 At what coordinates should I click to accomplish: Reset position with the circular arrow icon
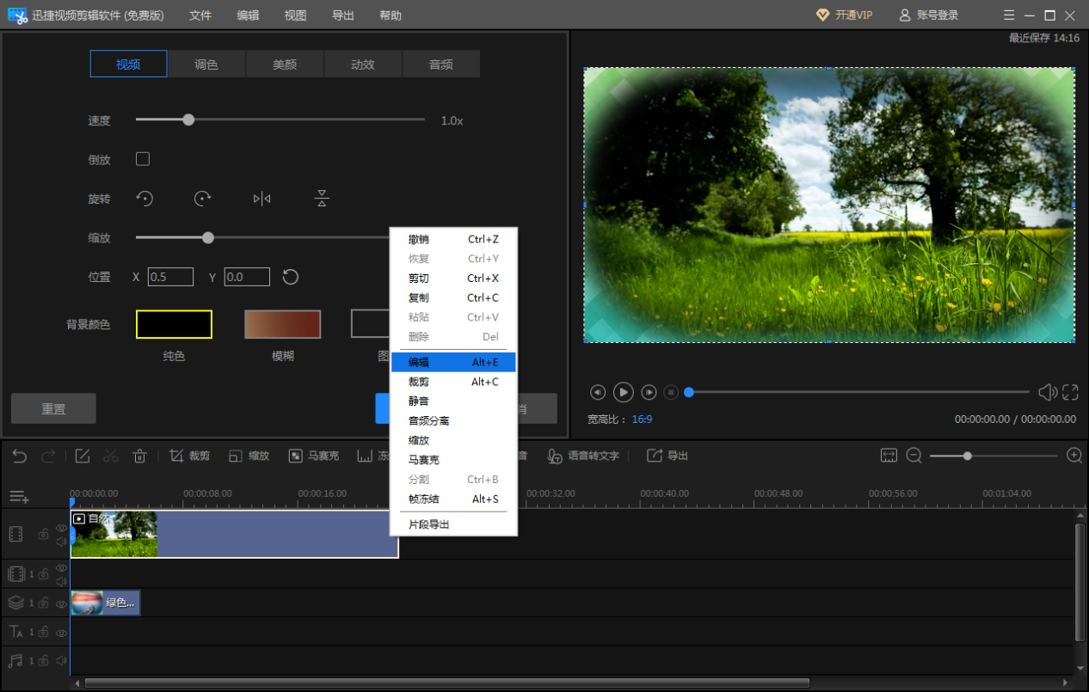tap(291, 277)
